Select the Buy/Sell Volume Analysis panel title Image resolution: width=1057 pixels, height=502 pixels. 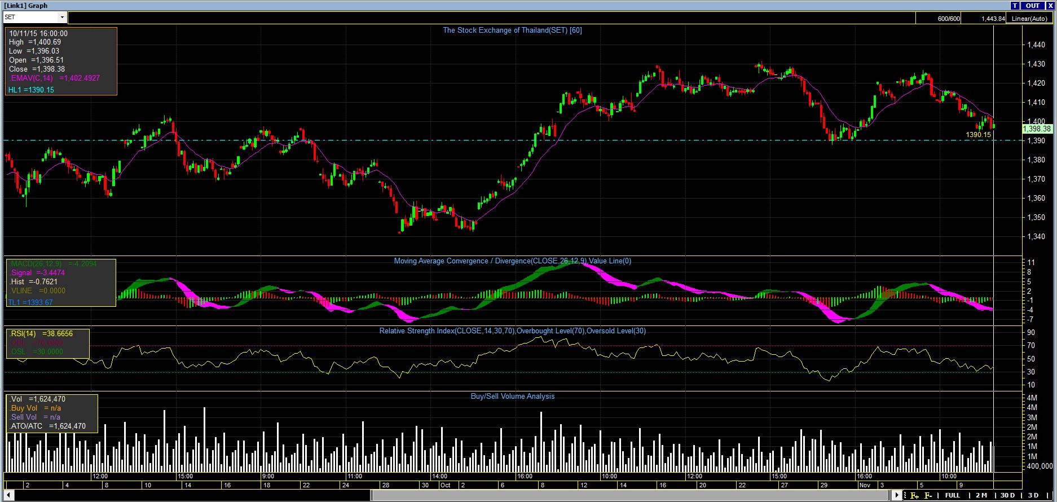[x=513, y=397]
